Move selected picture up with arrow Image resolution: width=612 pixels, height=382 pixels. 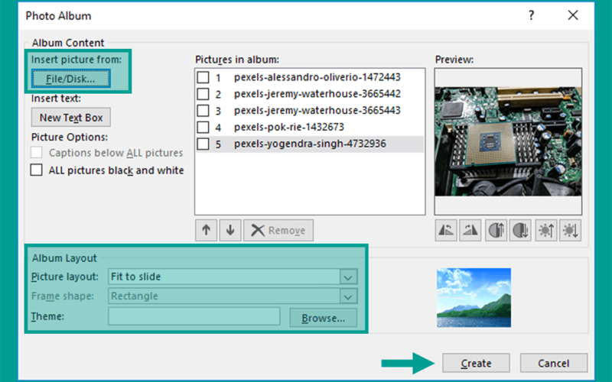(x=206, y=231)
